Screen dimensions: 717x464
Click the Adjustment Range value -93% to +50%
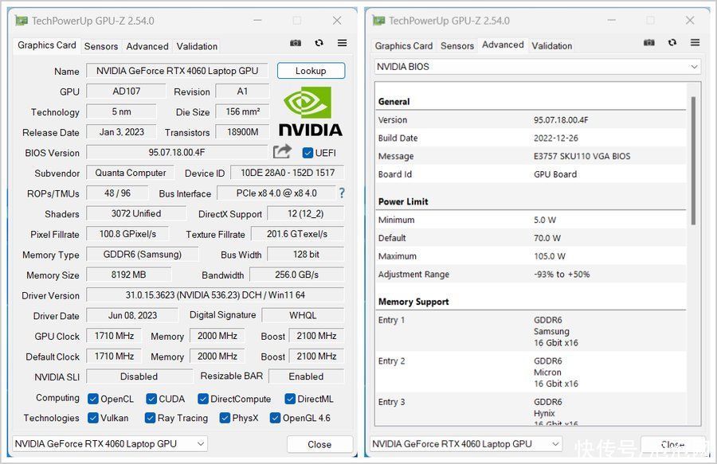(x=562, y=275)
